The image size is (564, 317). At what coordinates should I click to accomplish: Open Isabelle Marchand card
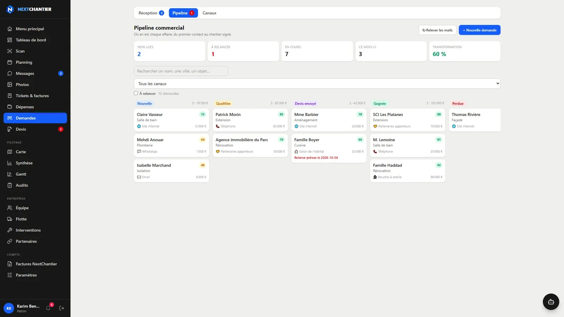point(171,171)
